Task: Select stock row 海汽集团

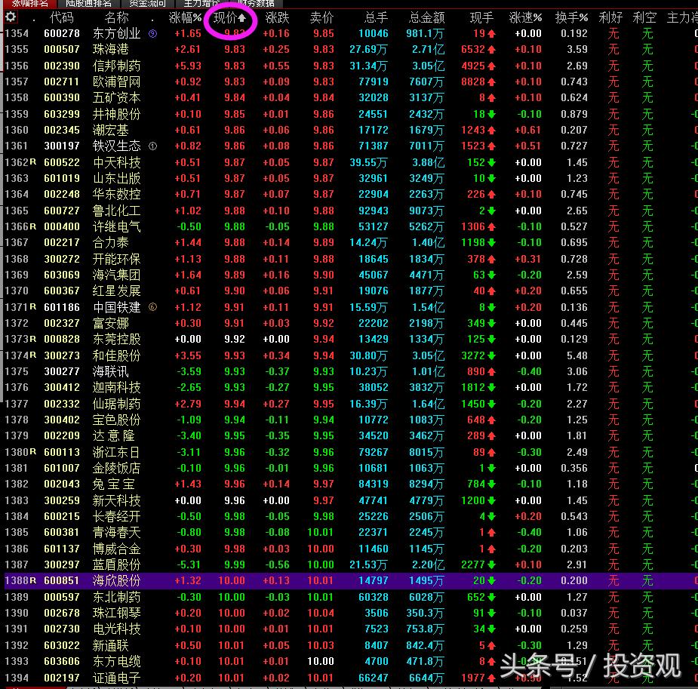Action: (351, 275)
